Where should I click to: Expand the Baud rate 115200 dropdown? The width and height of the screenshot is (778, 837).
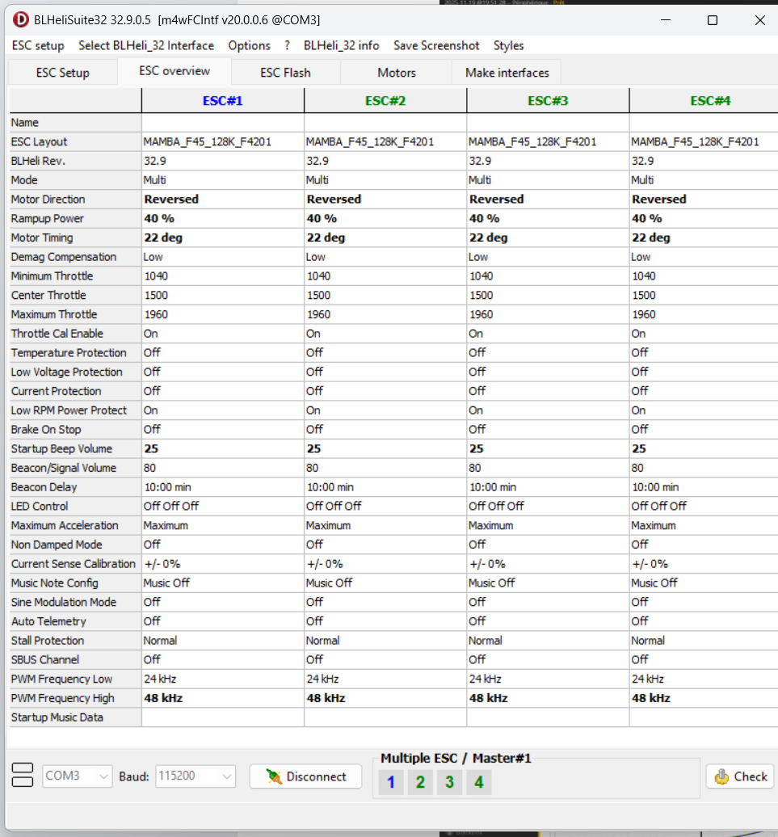195,776
